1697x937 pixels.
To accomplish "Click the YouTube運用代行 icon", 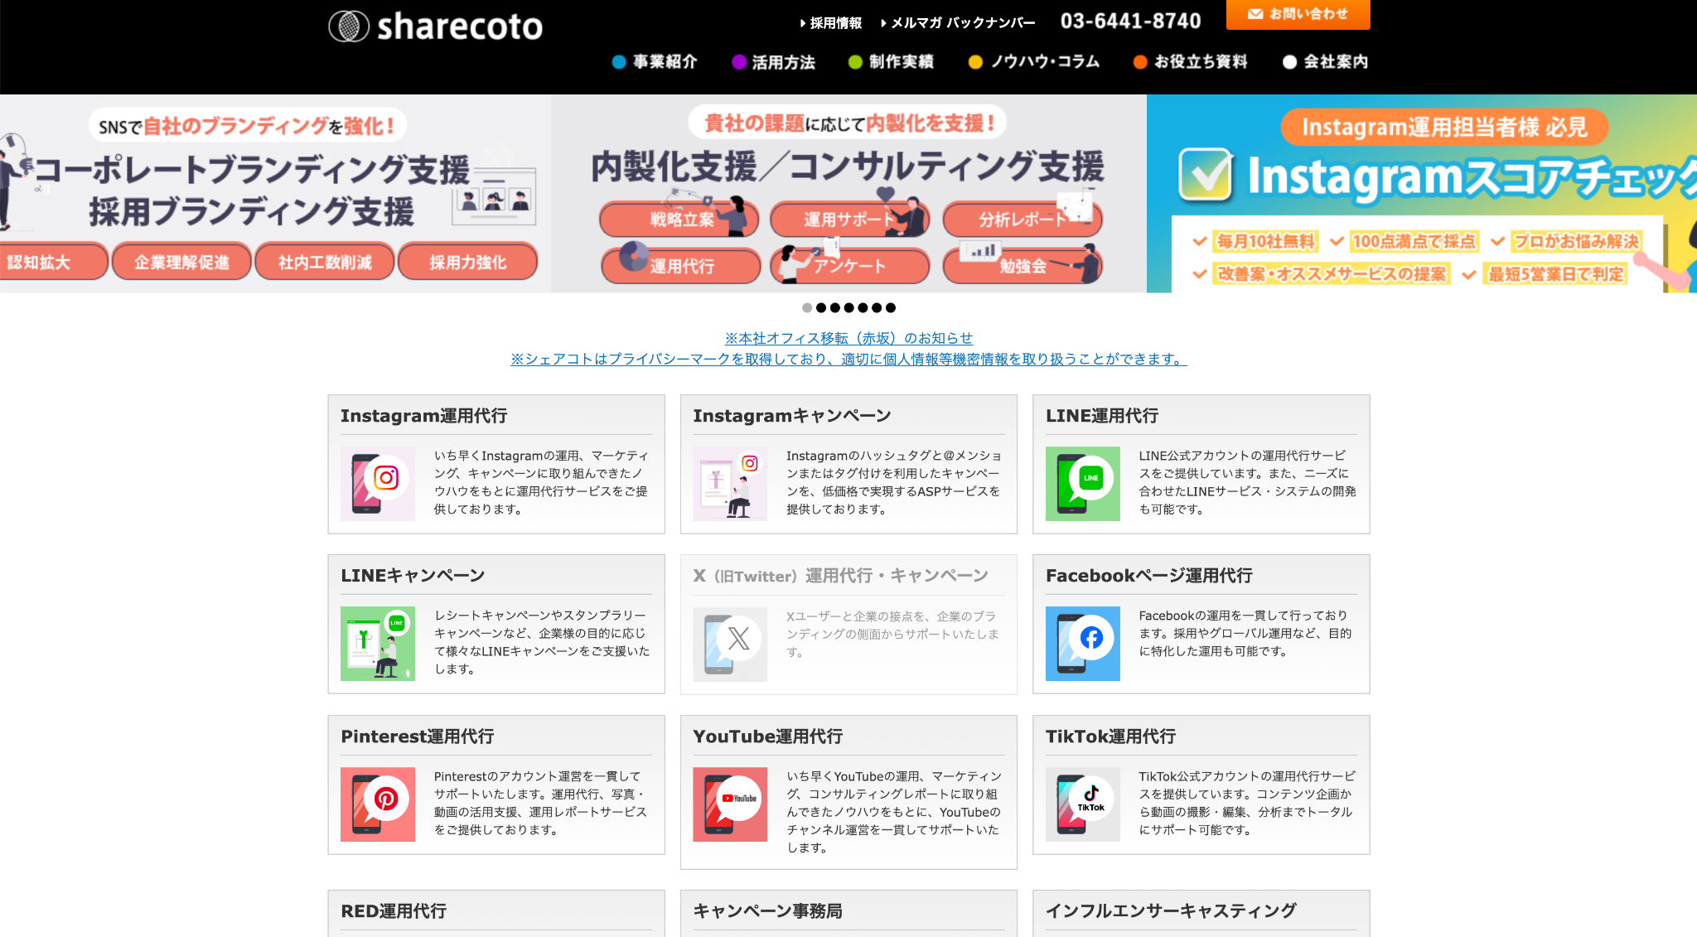I will pyautogui.click(x=730, y=804).
